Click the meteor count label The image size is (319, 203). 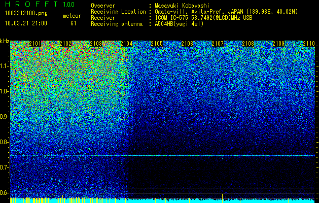coord(72,16)
